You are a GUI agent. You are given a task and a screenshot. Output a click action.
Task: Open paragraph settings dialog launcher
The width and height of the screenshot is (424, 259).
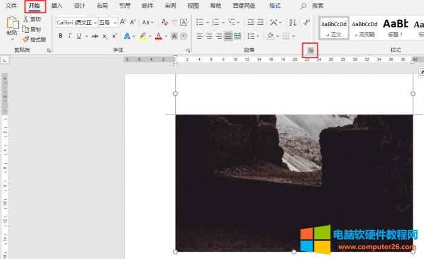(310, 50)
